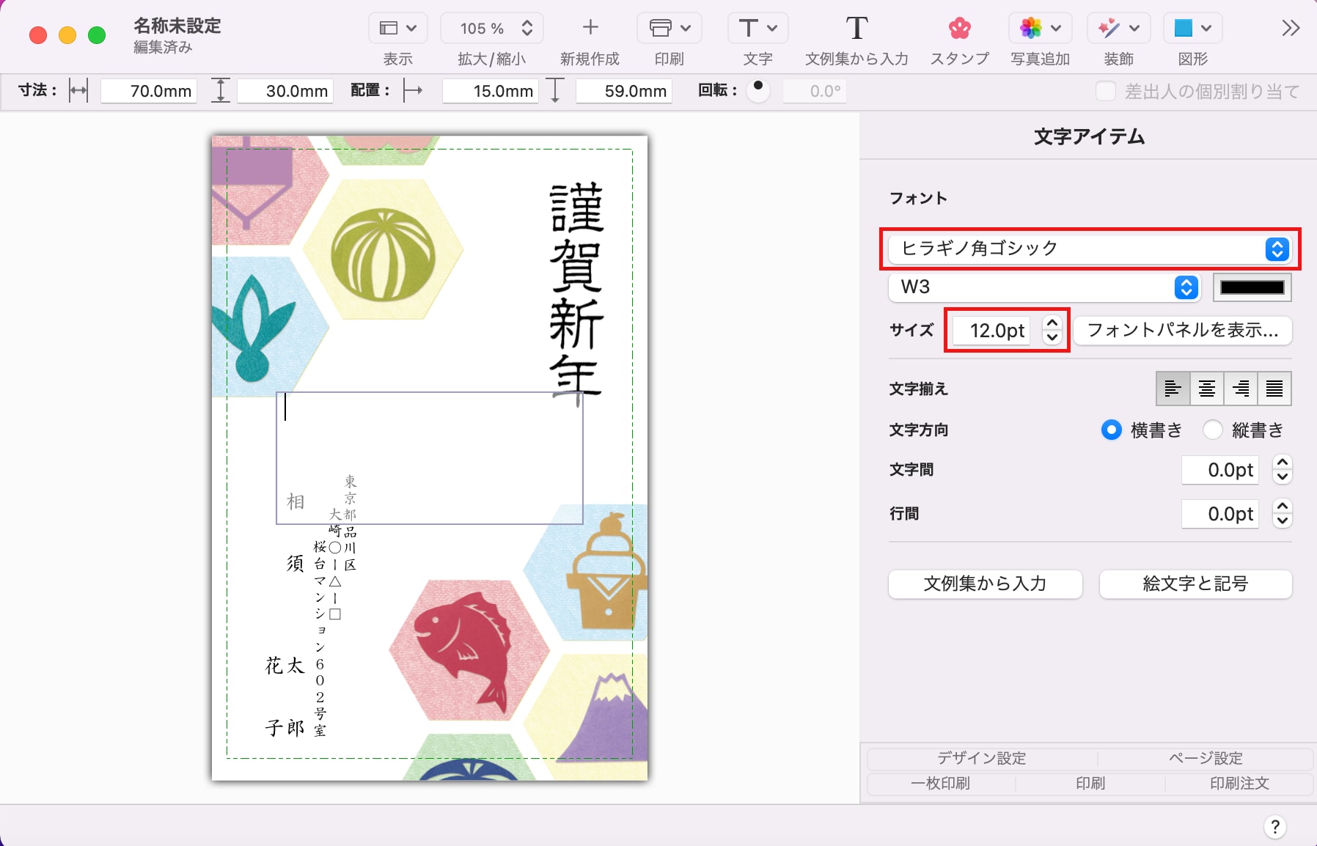Center align text in 文字揃え
The image size is (1317, 846).
pos(1206,389)
